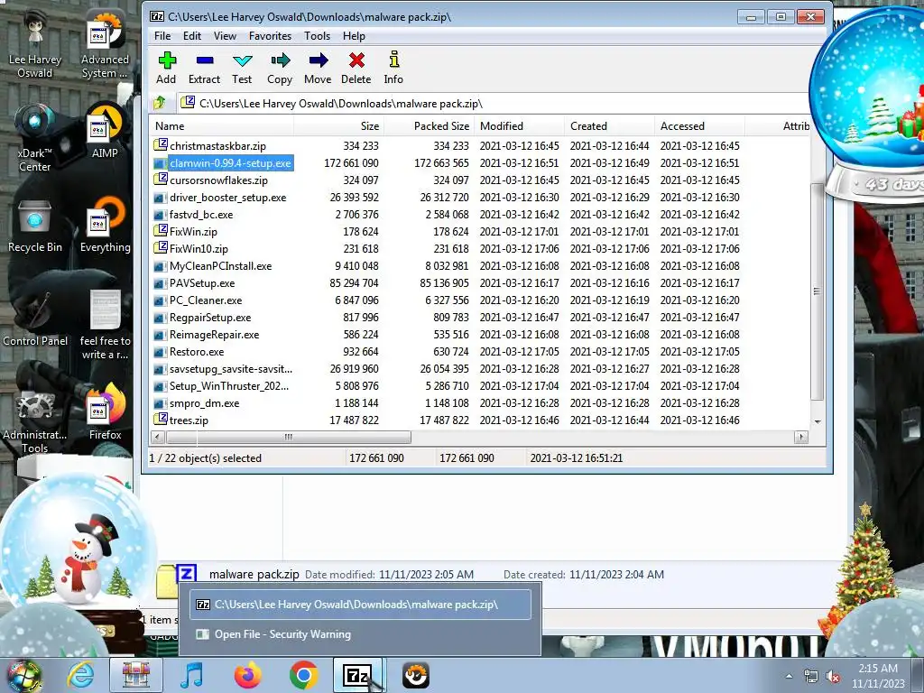Click horizontal scrollbar right arrow

(801, 438)
